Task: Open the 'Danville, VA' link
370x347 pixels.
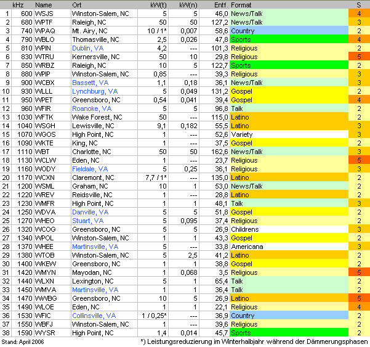Action: pyautogui.click(x=90, y=212)
